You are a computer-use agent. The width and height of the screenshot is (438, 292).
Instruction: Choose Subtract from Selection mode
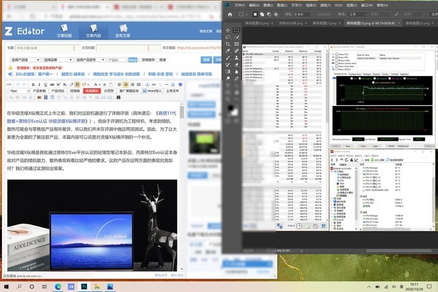pos(269,14)
